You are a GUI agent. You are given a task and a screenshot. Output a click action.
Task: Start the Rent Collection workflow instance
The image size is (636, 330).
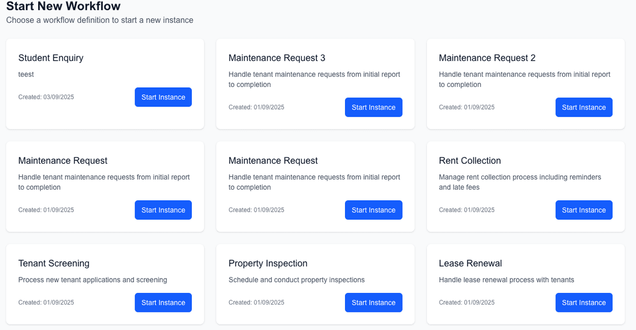584,210
